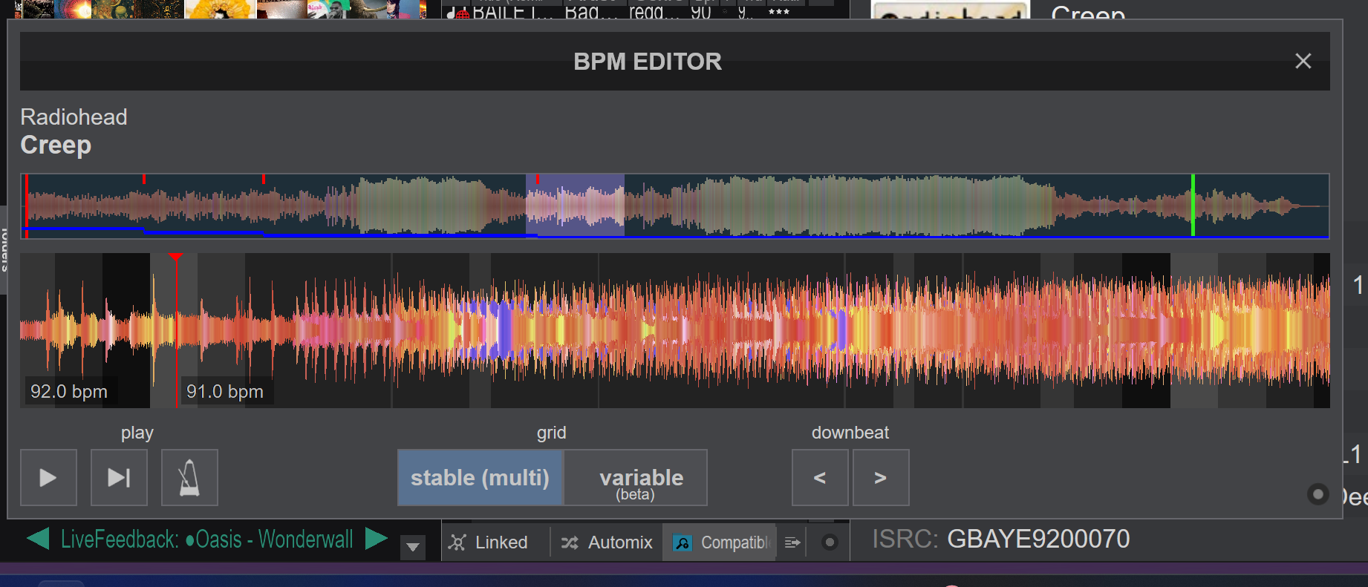The height and width of the screenshot is (587, 1368).
Task: Toggle the metronome icon
Action: pos(189,477)
